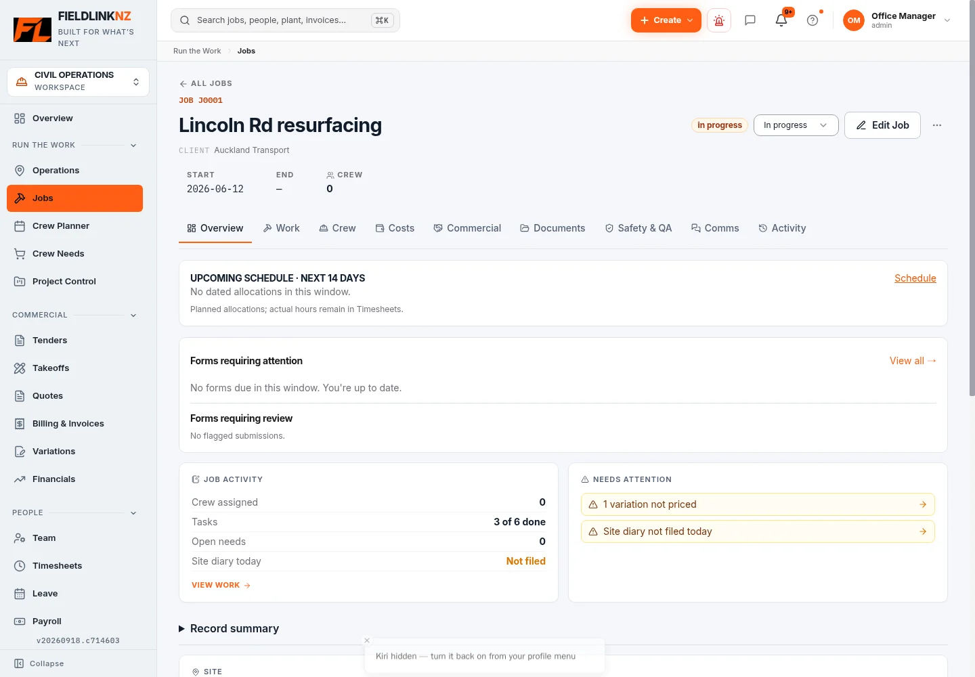Go to Overview in sidebar
This screenshot has width=975, height=677.
(74, 118)
